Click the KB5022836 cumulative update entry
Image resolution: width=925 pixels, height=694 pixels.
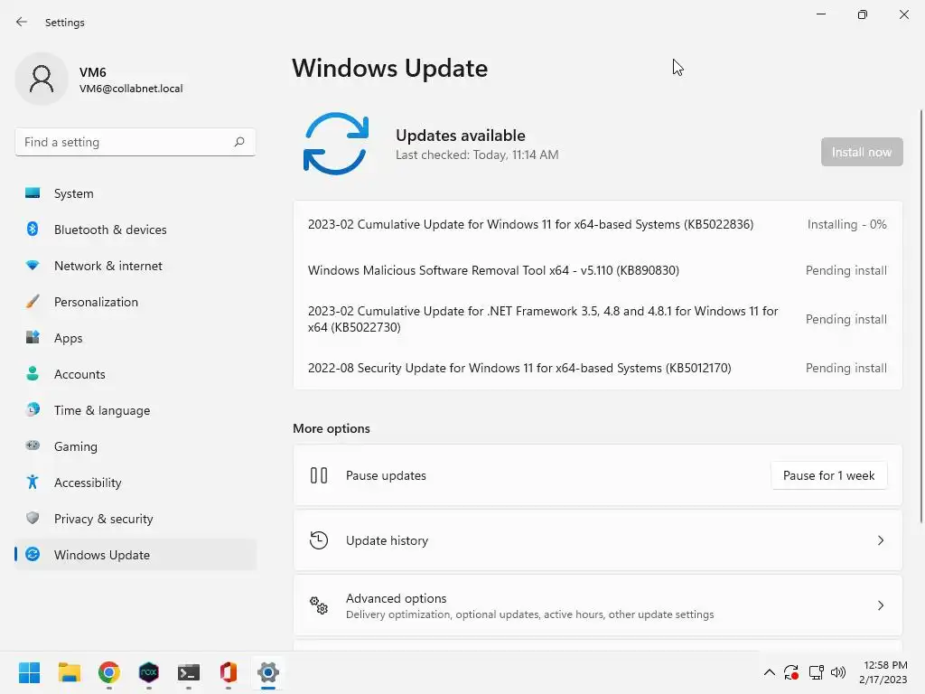(x=530, y=224)
